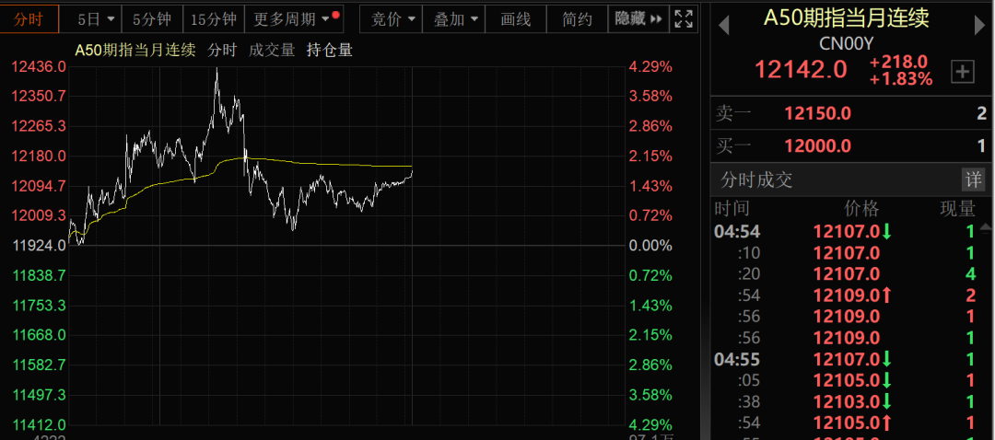
Task: Go to previous instrument with left arrow
Action: pyautogui.click(x=723, y=26)
